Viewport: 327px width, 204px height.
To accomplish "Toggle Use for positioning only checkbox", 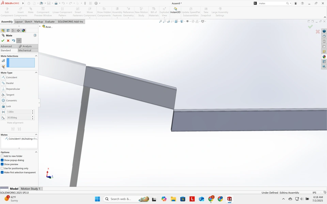I will click(x=2, y=168).
